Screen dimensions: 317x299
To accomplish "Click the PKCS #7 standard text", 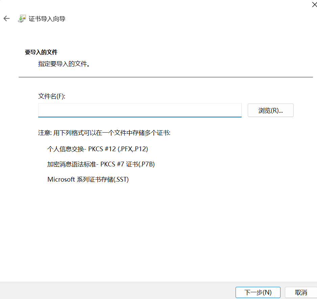I will 113,164.
